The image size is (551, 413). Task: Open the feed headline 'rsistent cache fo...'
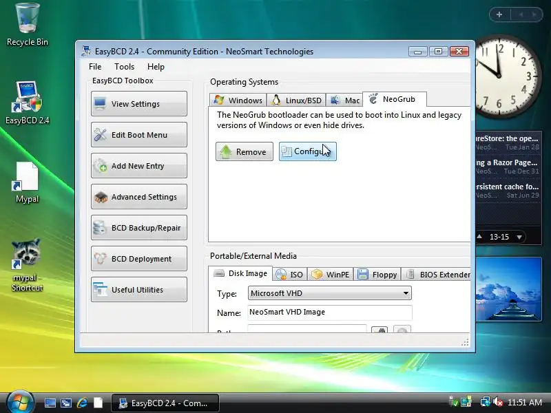[x=508, y=187]
